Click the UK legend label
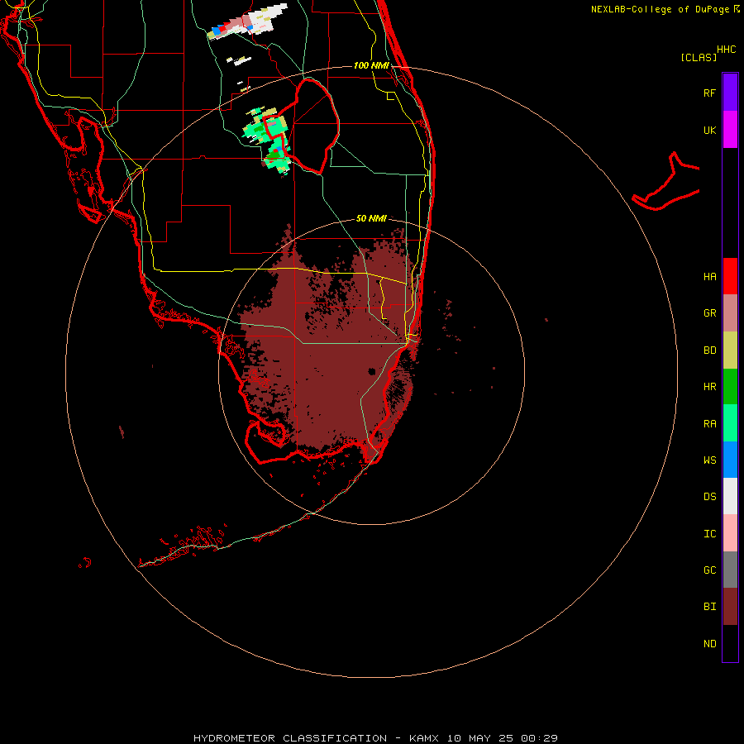 (x=709, y=130)
